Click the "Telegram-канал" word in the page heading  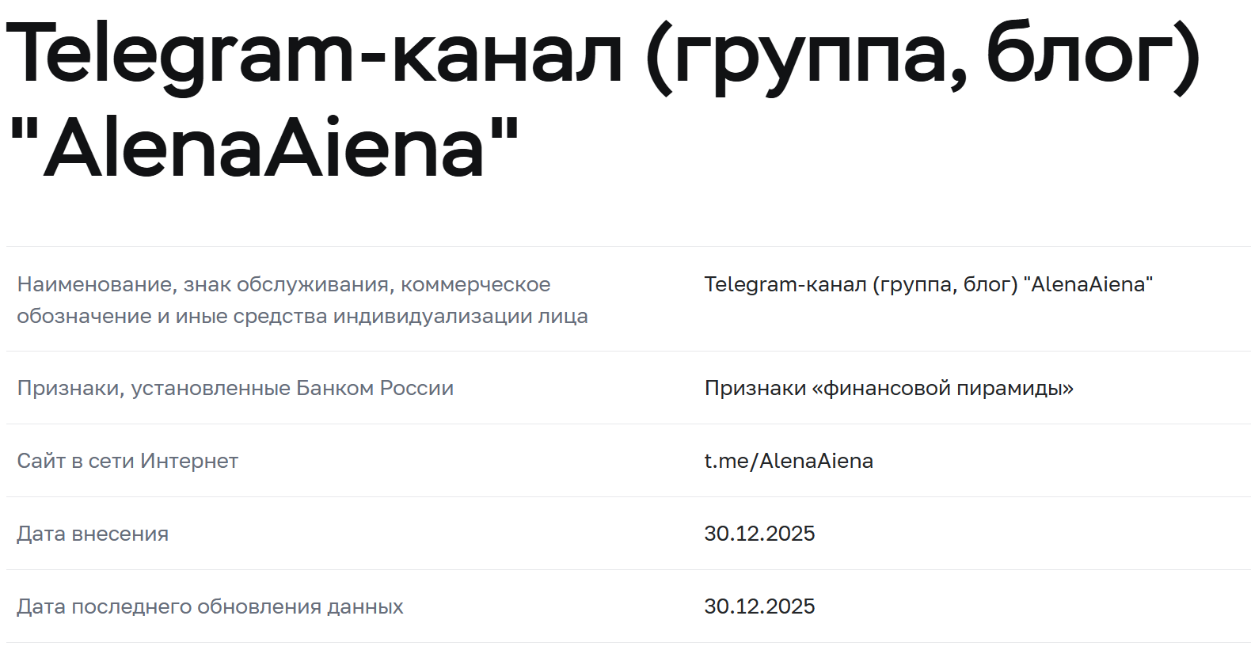click(314, 55)
